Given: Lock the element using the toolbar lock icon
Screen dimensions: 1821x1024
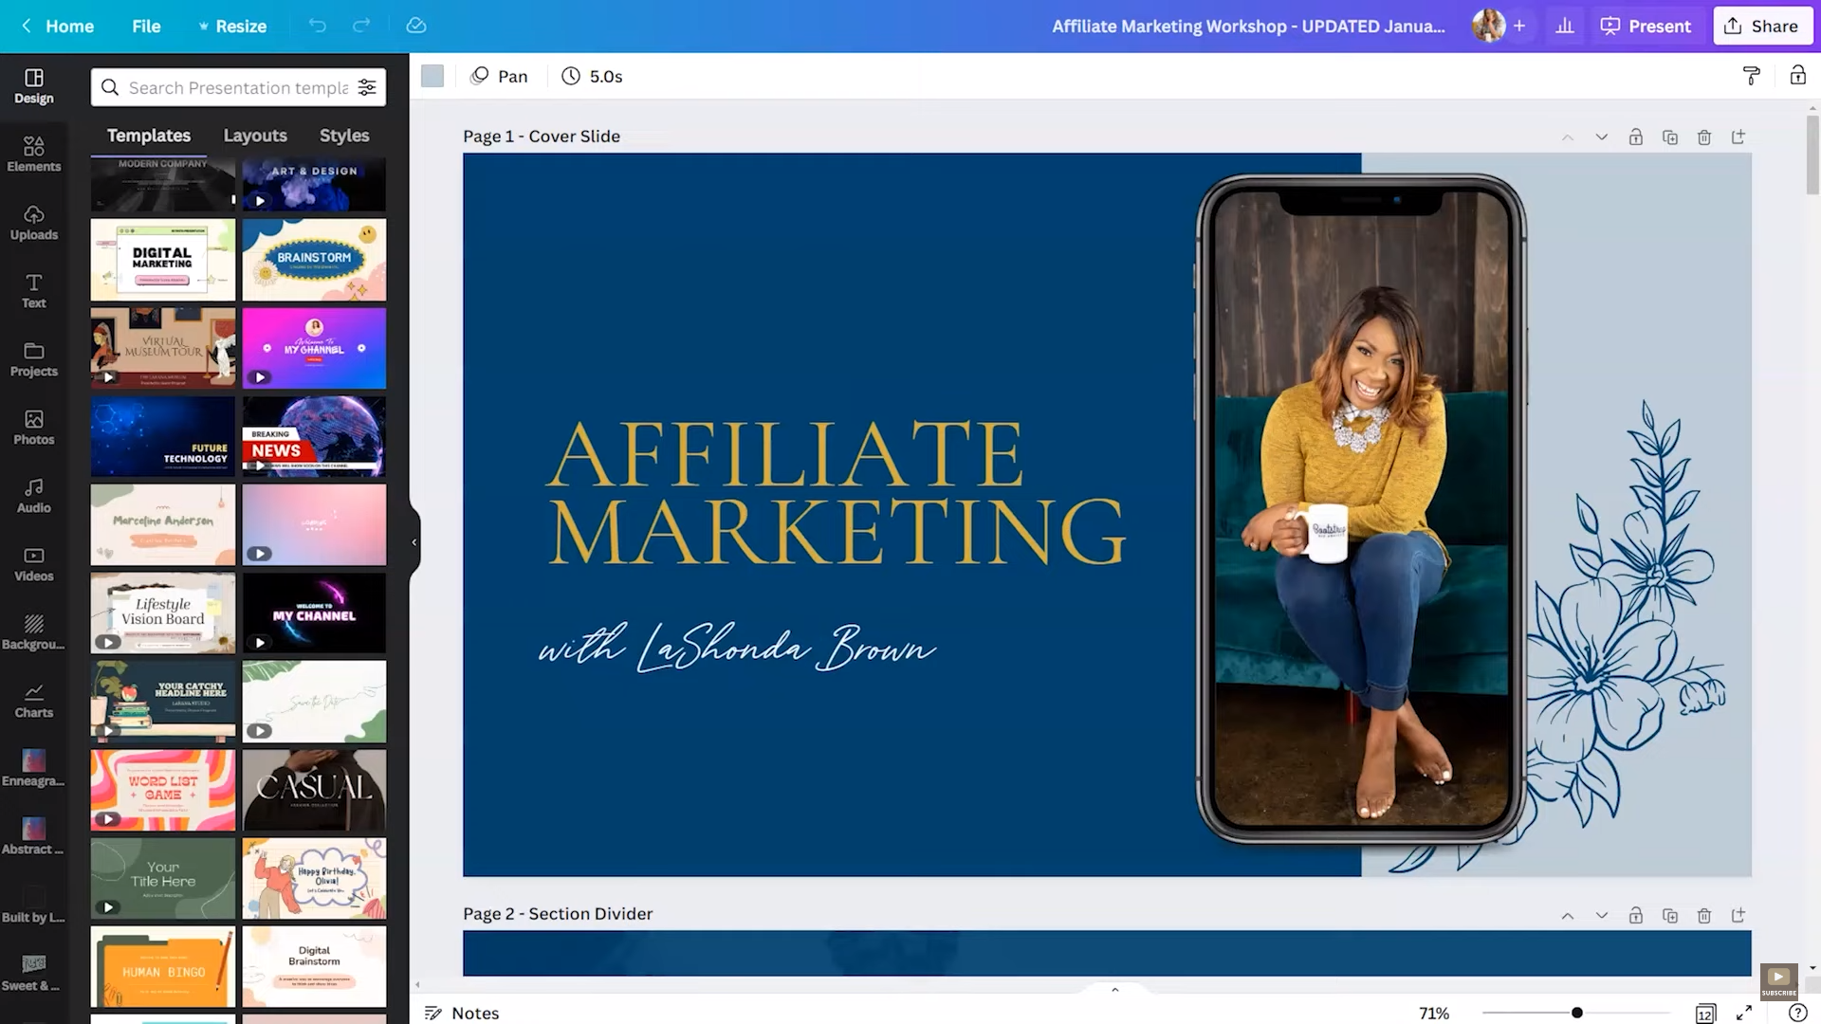Looking at the screenshot, I should pyautogui.click(x=1797, y=76).
